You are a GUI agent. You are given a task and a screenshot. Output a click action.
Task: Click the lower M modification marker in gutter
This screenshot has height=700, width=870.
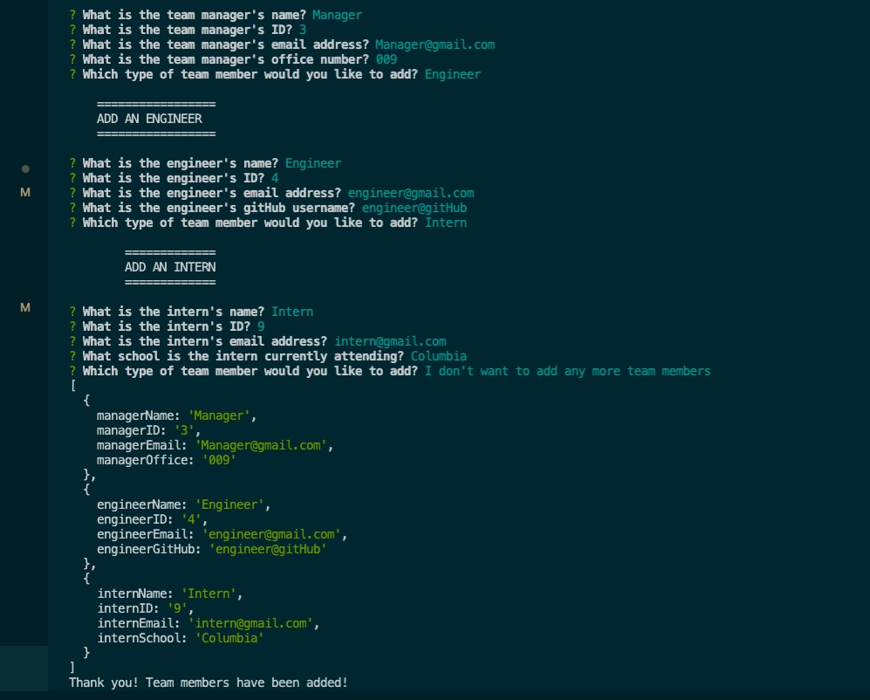(25, 307)
